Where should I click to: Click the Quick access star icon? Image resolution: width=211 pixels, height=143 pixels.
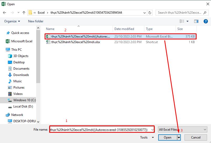8,33
